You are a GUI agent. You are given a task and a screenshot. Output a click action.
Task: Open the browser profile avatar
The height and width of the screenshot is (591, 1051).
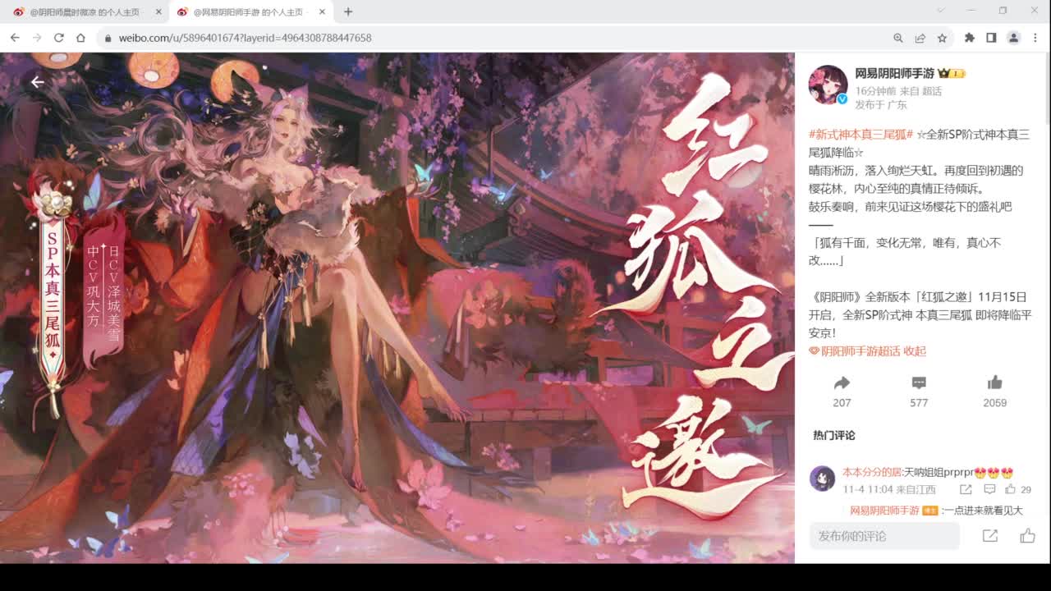pyautogui.click(x=1013, y=38)
